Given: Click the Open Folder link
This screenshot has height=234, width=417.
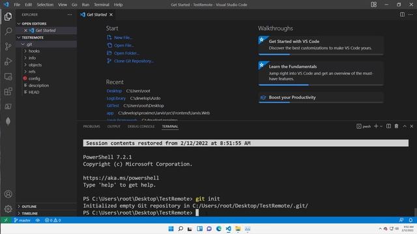Looking at the screenshot, I should [123, 53].
